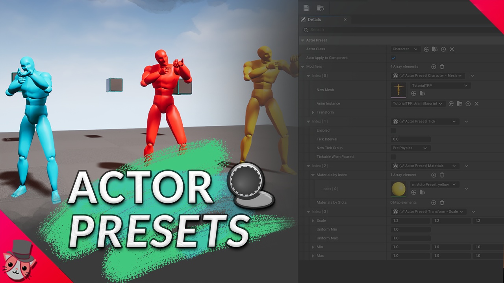Collapse Modifiers Index [ 1 ]
This screenshot has width=504, height=283.
(x=308, y=121)
